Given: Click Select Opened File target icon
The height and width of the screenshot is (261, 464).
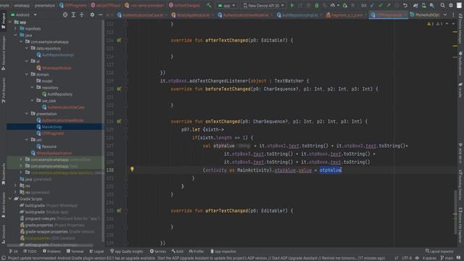Looking at the screenshot, I should 65,14.
